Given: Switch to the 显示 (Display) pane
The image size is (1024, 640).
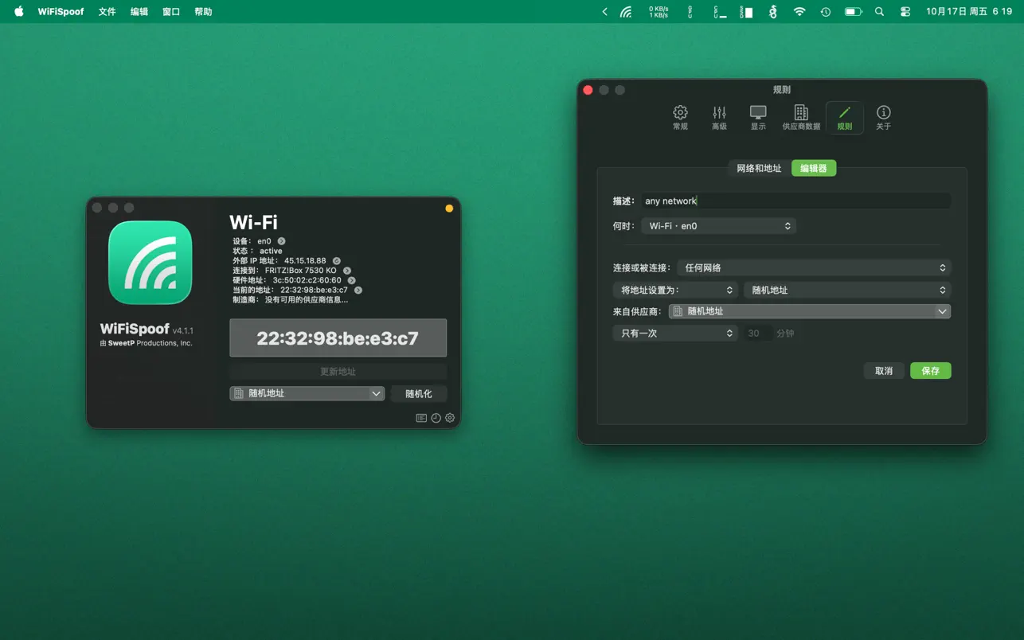Looking at the screenshot, I should click(x=758, y=118).
